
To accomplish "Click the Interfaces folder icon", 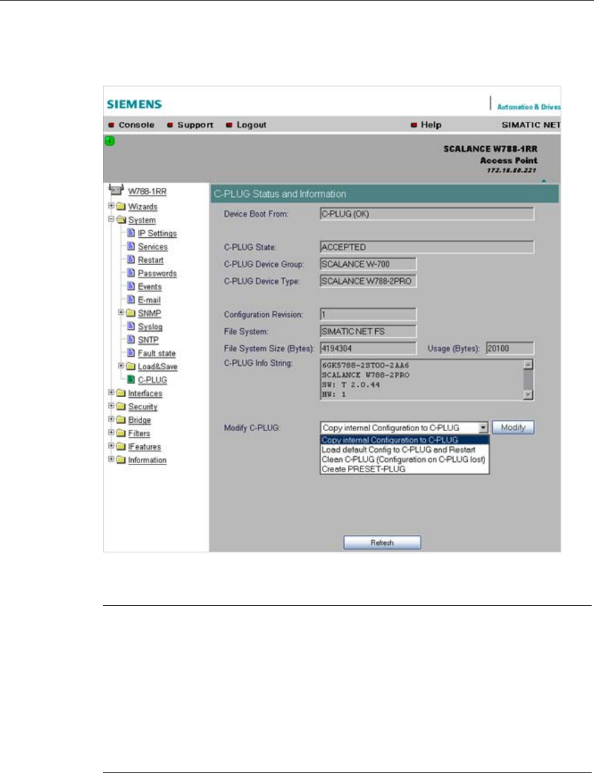I will coord(121,393).
